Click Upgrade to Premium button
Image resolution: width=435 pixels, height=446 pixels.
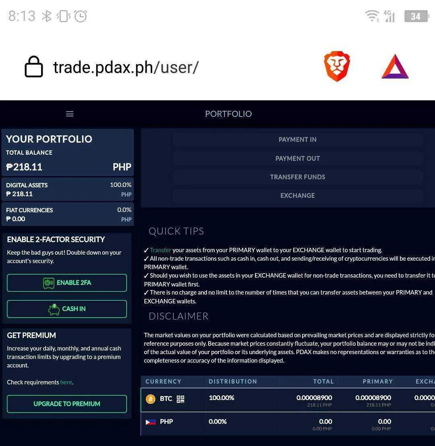click(67, 404)
